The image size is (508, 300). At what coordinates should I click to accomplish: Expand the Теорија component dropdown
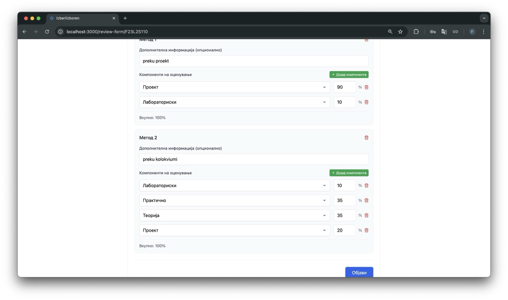(x=234, y=215)
